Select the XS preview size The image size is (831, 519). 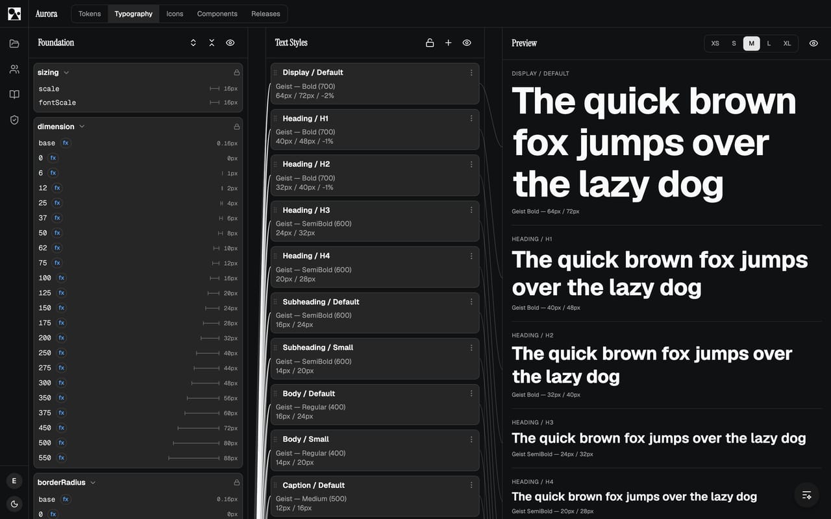715,43
